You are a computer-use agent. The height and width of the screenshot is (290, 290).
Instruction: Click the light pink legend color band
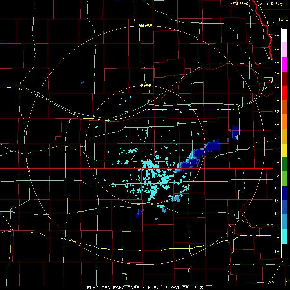[x=285, y=50]
